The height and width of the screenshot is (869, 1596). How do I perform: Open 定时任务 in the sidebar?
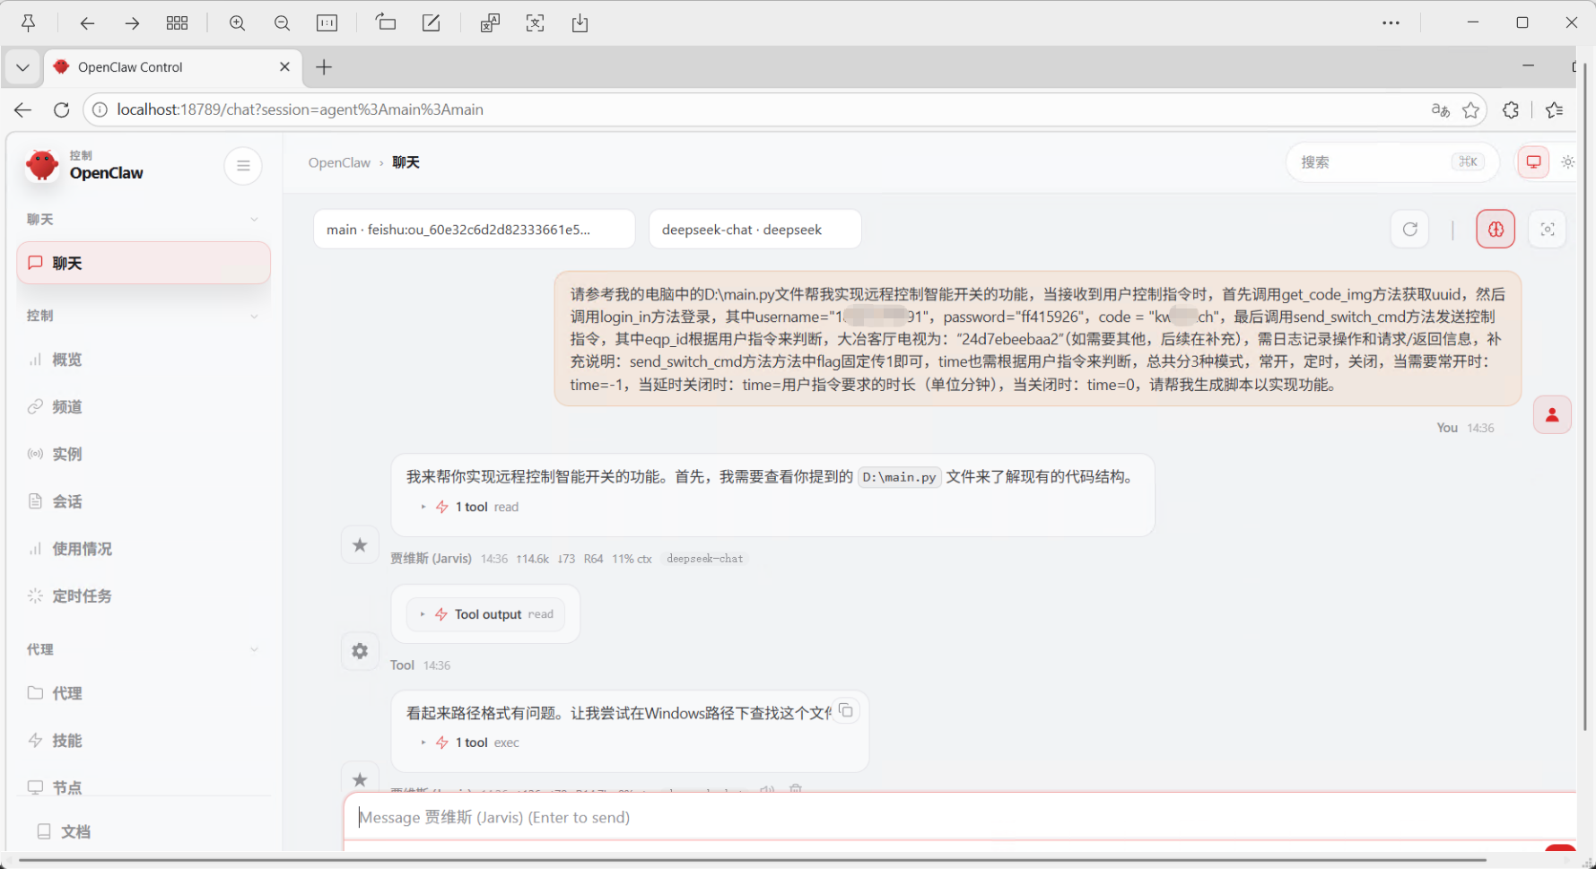pyautogui.click(x=144, y=596)
